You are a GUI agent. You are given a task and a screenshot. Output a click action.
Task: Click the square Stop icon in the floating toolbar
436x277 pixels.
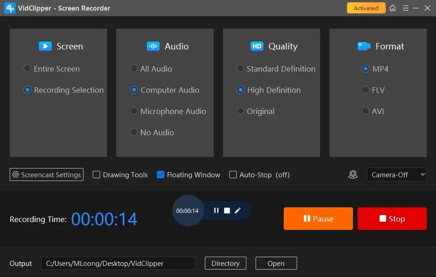coord(227,210)
